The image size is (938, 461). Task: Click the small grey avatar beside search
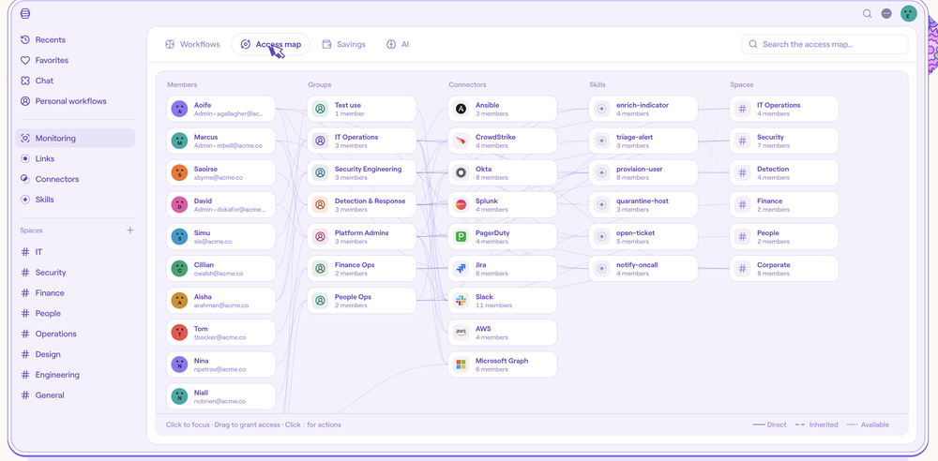[886, 13]
